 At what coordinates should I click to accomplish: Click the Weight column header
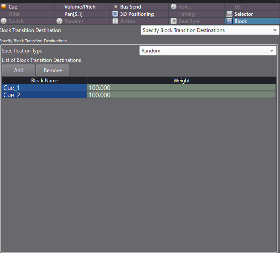(x=182, y=81)
